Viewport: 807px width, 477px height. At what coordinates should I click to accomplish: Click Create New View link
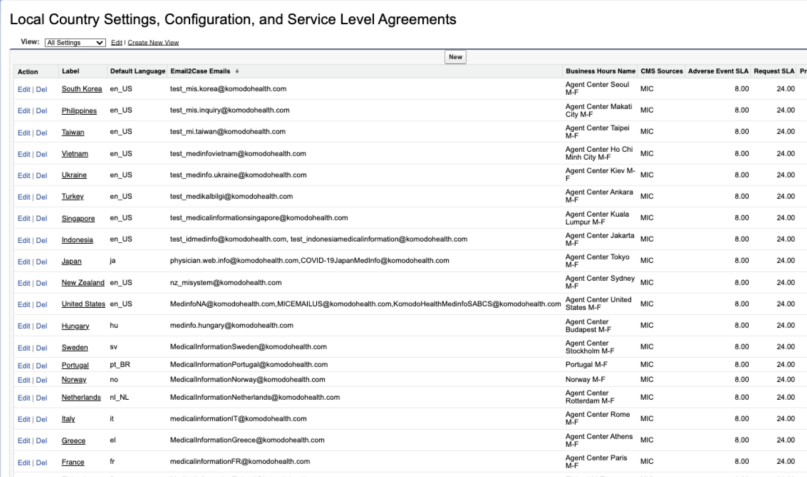click(153, 43)
